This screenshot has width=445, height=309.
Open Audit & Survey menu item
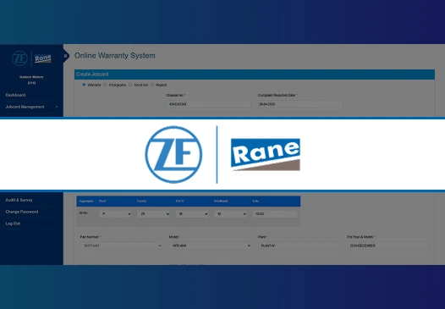tap(19, 200)
